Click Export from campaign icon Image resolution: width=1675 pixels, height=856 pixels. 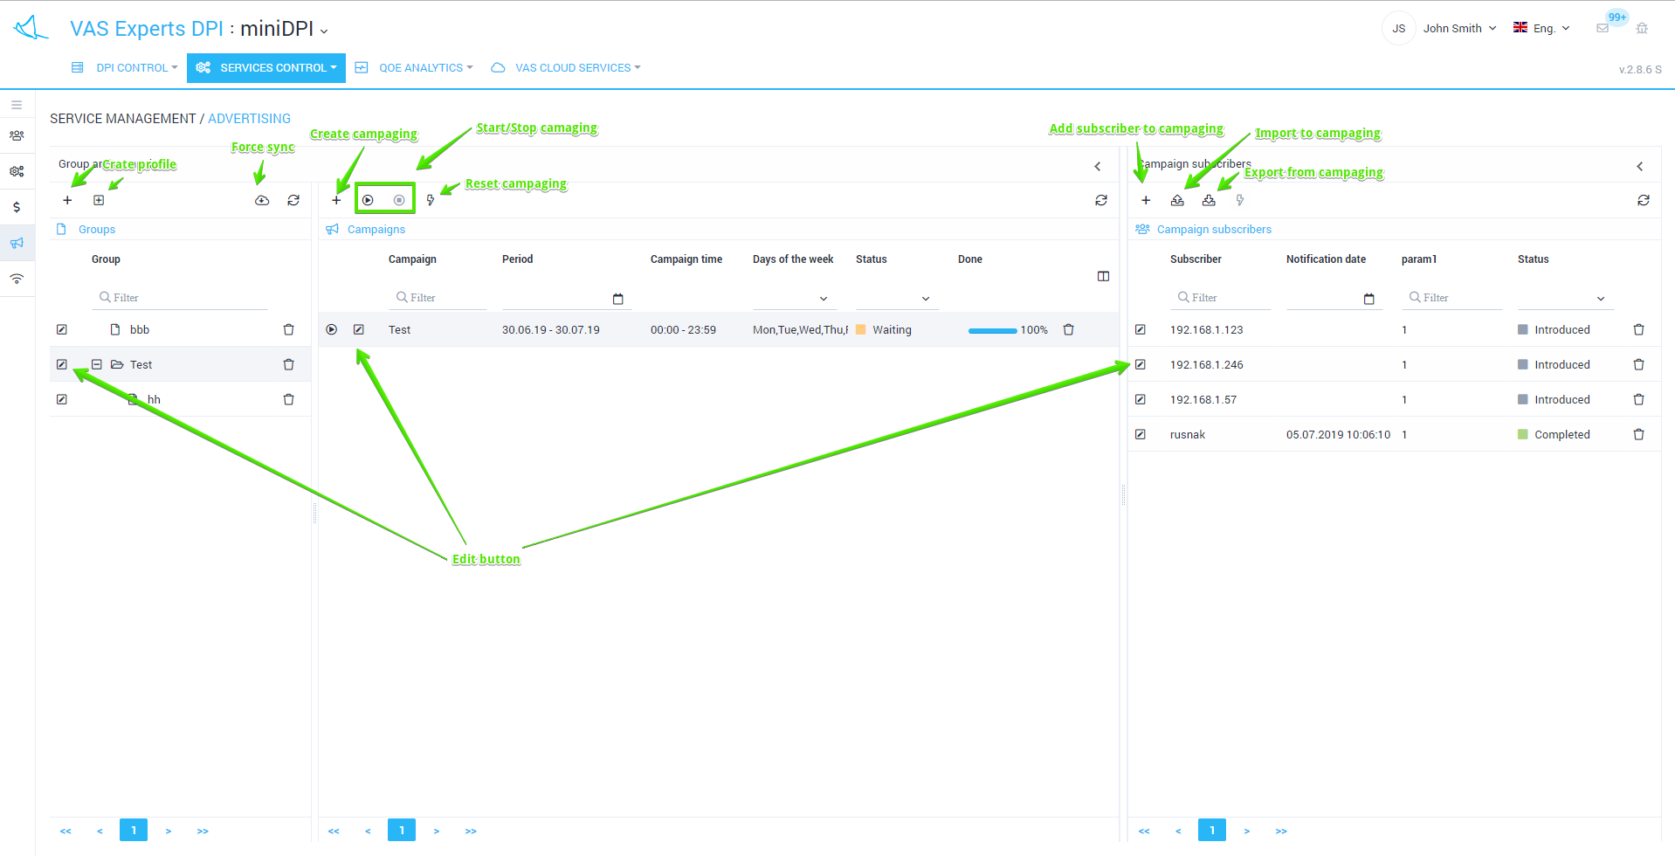tap(1209, 200)
